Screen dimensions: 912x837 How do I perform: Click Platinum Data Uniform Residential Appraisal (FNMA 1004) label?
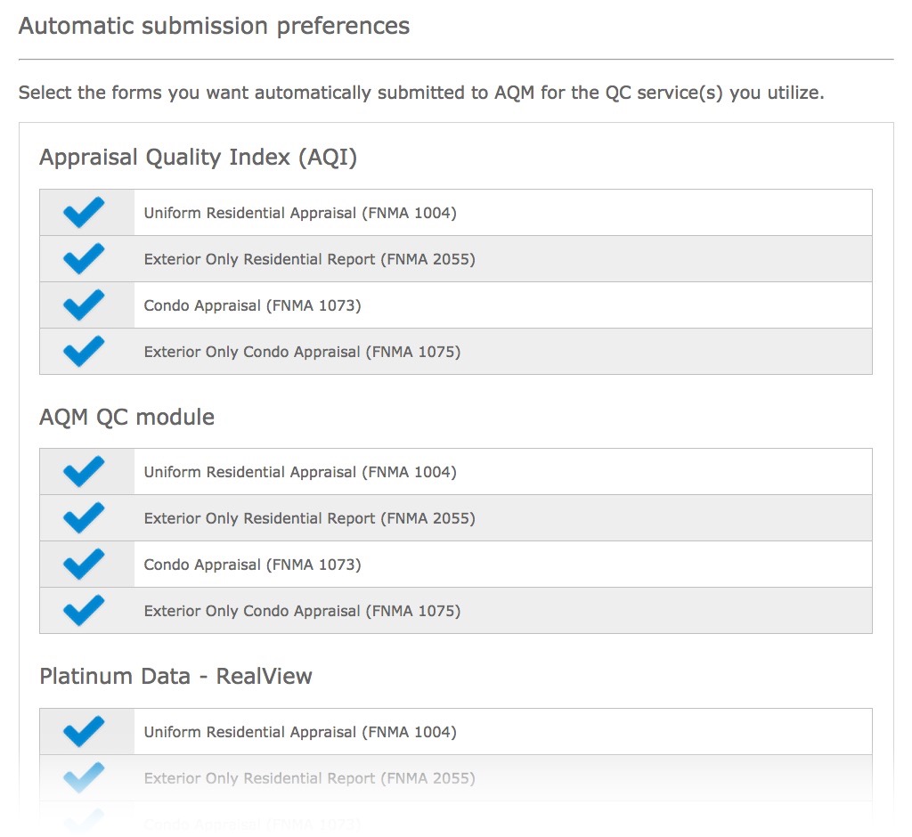300,732
